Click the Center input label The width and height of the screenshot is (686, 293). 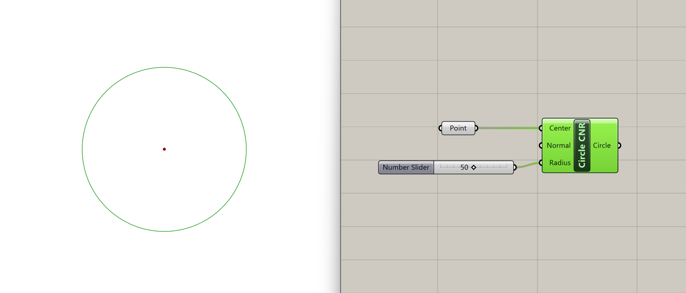[560, 128]
